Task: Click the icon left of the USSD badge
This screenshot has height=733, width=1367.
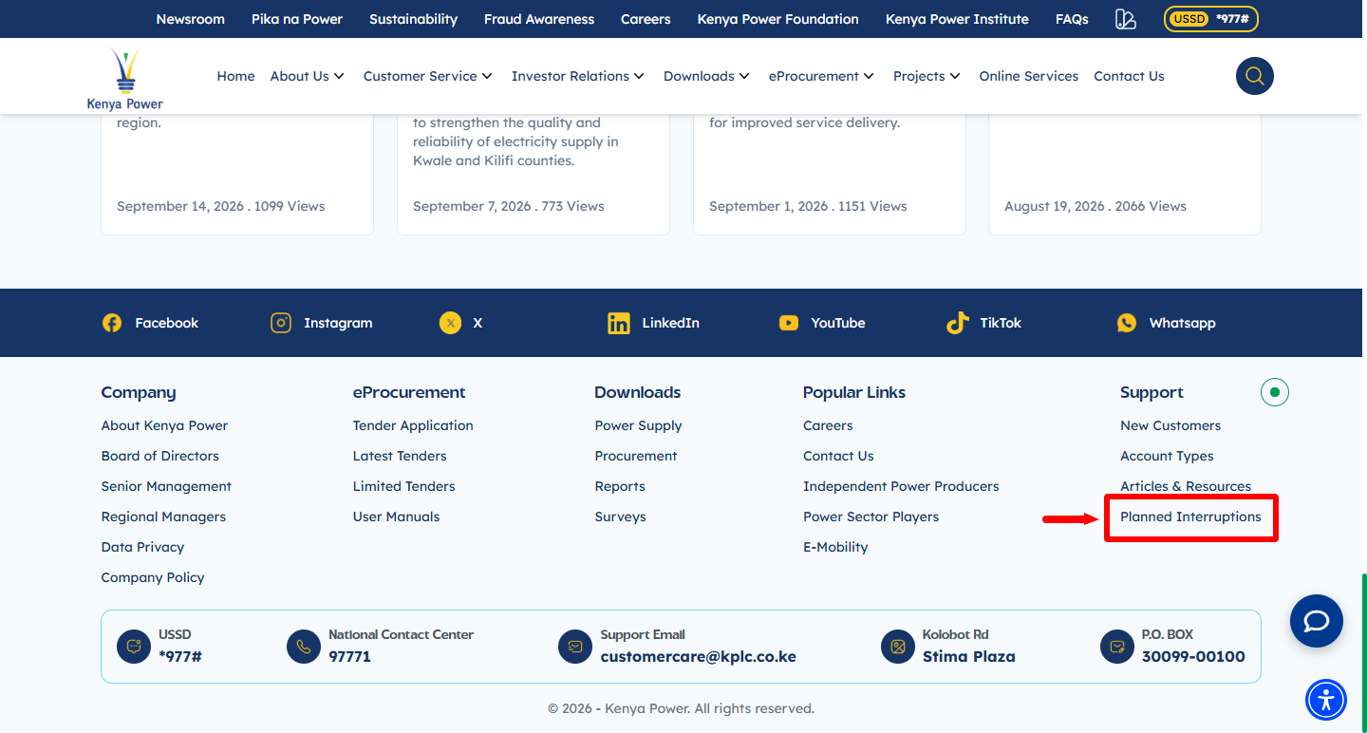Action: 1126,19
